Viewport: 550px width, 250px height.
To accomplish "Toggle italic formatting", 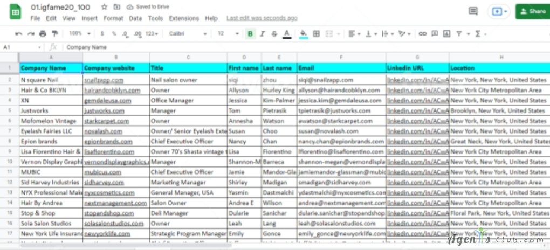I will pos(262,33).
